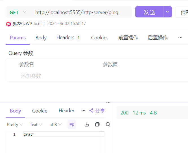Click the panel splitter ellipsis handle
This screenshot has height=153, width=188.
pyautogui.click(x=108, y=102)
